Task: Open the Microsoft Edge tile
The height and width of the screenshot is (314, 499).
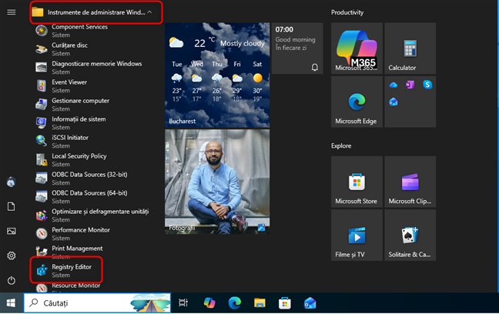Action: [x=357, y=102]
